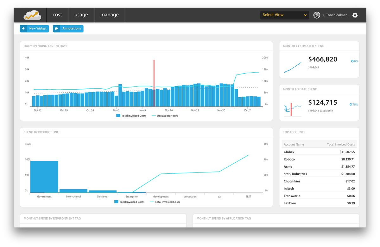Click the plus icon on New Widget
Screen dimensions: 380x247
pos(23,28)
